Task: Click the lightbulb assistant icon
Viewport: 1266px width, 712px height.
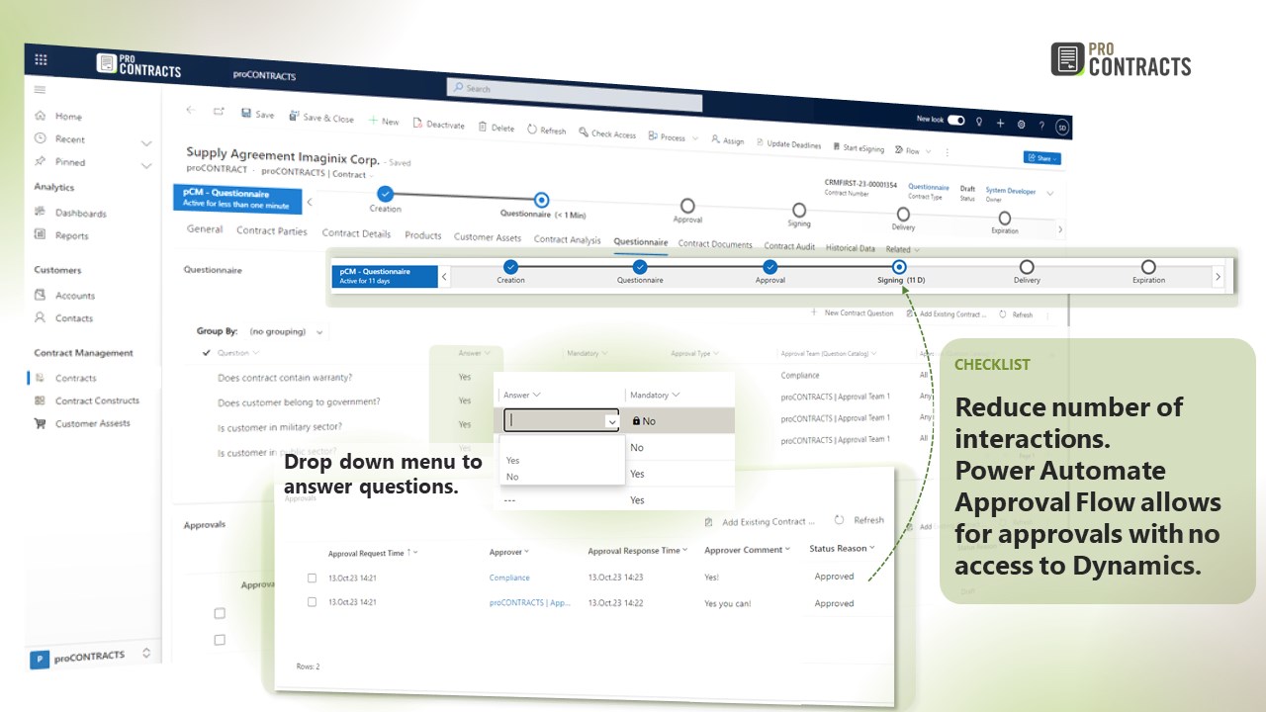Action: point(979,122)
